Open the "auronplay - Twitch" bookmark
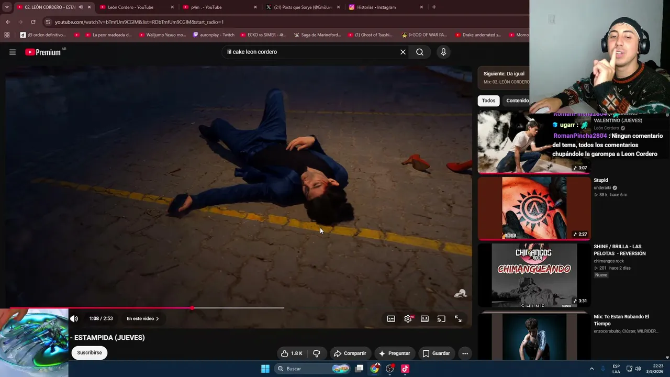Image resolution: width=670 pixels, height=377 pixels. pos(214,35)
